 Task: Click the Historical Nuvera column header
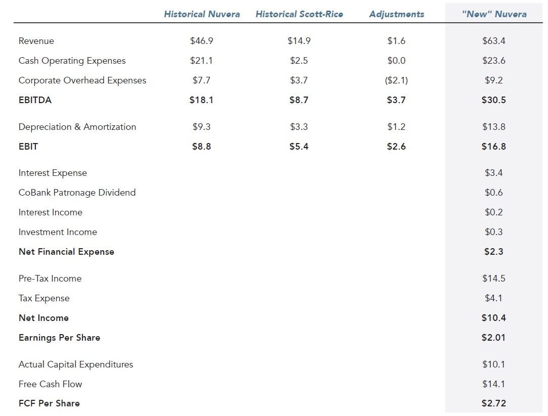coord(202,14)
